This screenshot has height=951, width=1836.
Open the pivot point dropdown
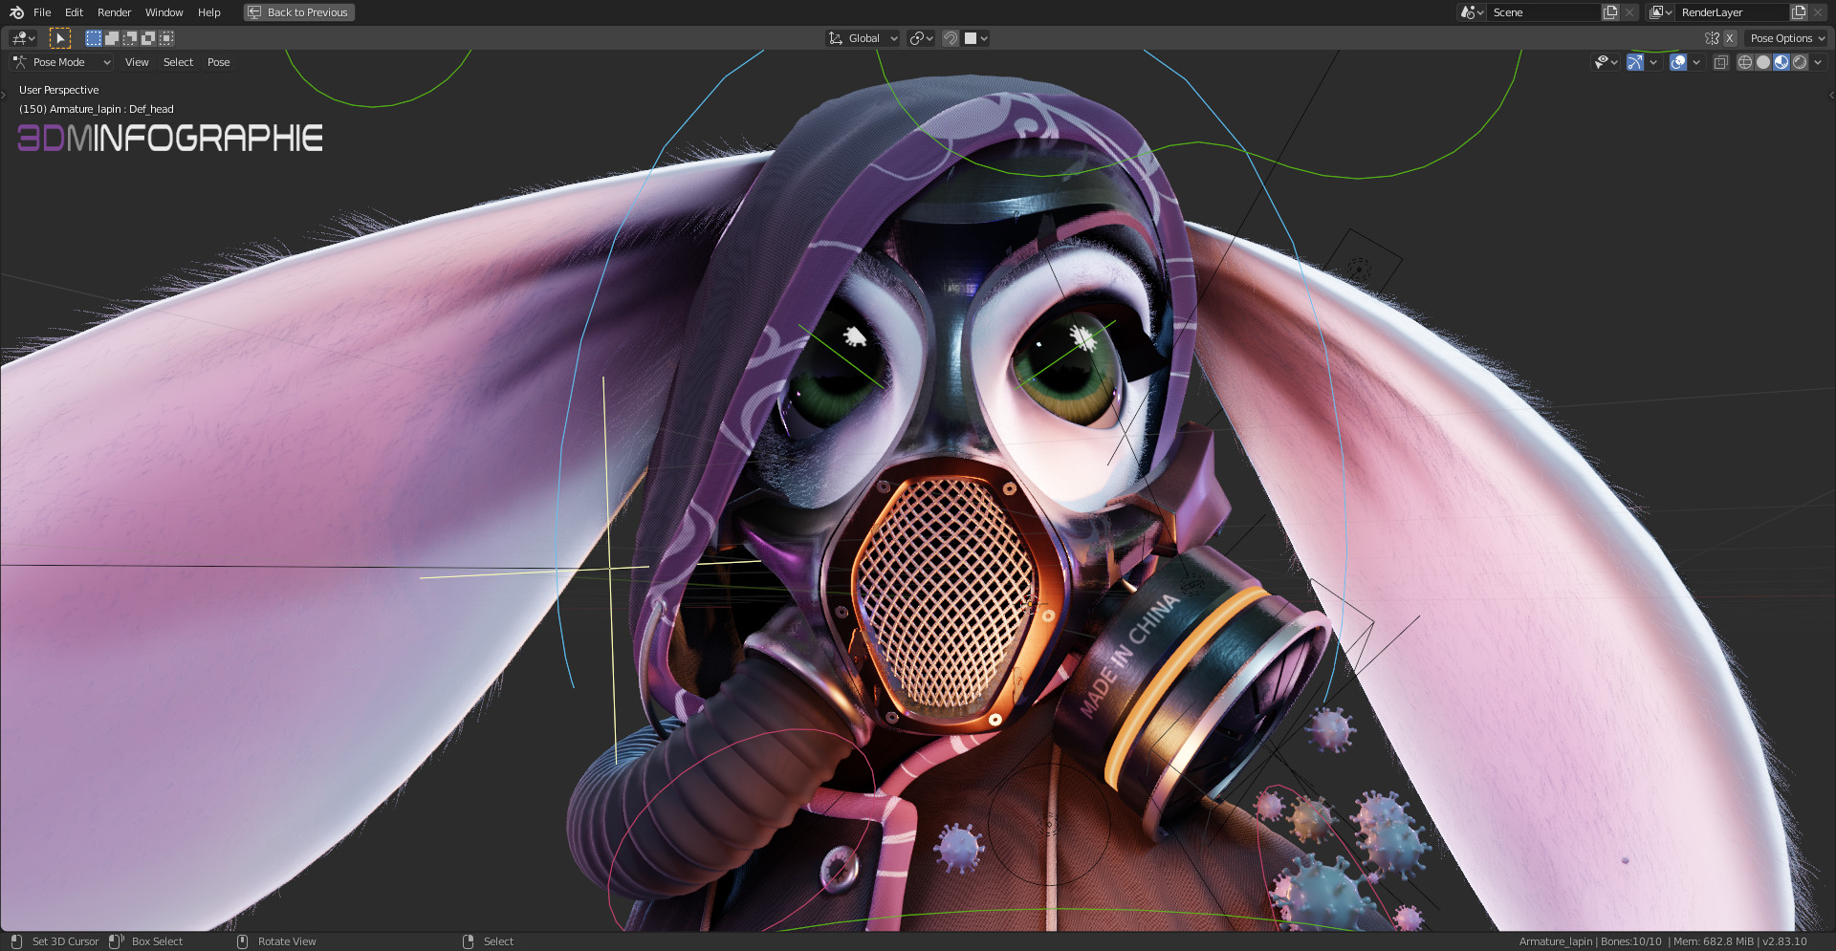click(921, 38)
